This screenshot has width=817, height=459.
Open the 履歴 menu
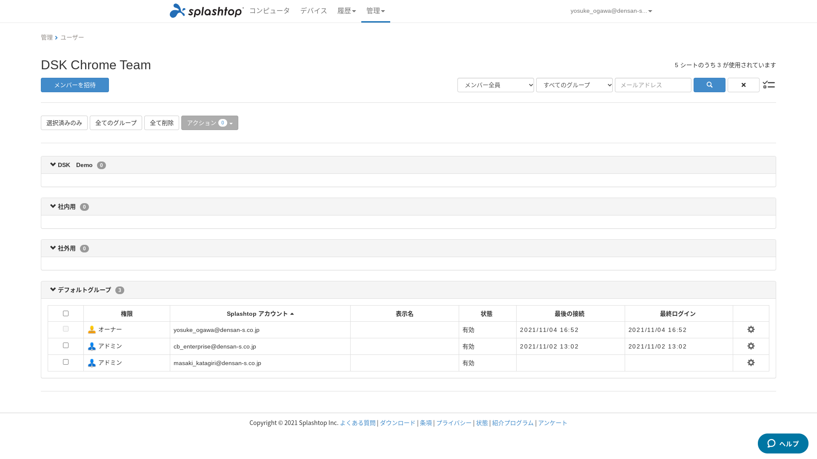coord(346,11)
